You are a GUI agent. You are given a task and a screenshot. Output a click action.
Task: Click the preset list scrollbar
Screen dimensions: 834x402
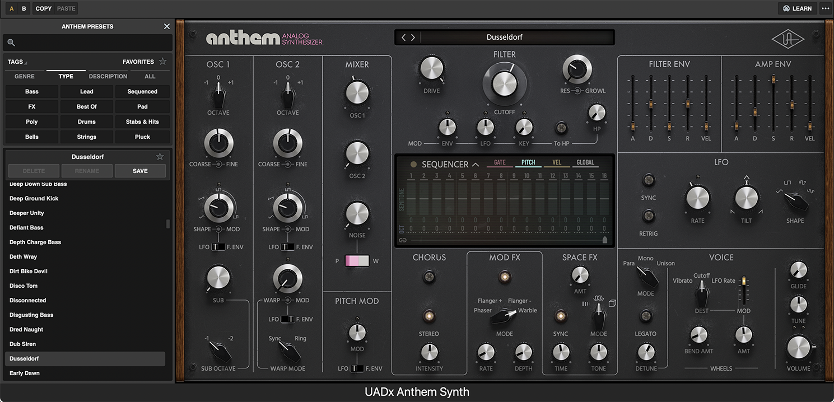tap(168, 224)
